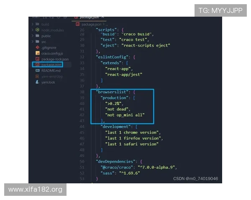This screenshot has width=251, height=200.
Task: Click the src folder icon
Action: click(x=38, y=42)
